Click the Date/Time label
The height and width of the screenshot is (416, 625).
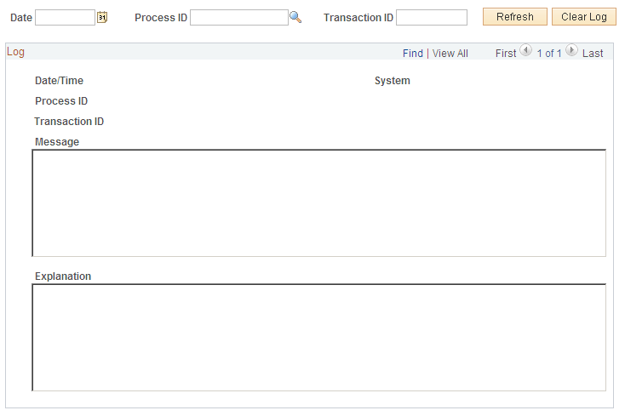pyautogui.click(x=59, y=81)
